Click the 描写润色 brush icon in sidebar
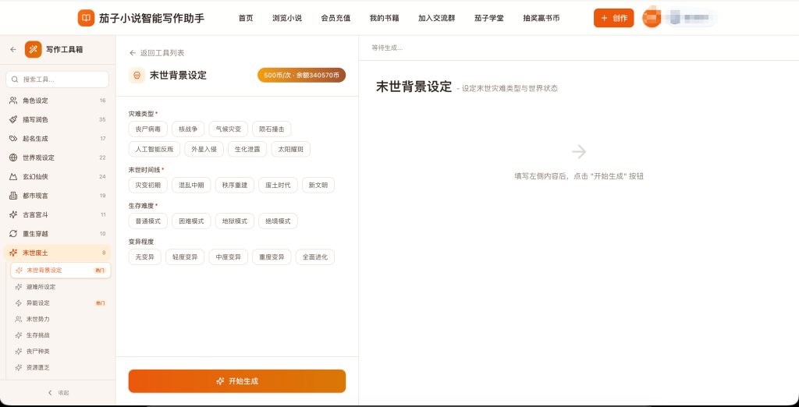Screen dimensions: 799x407 [x=13, y=120]
